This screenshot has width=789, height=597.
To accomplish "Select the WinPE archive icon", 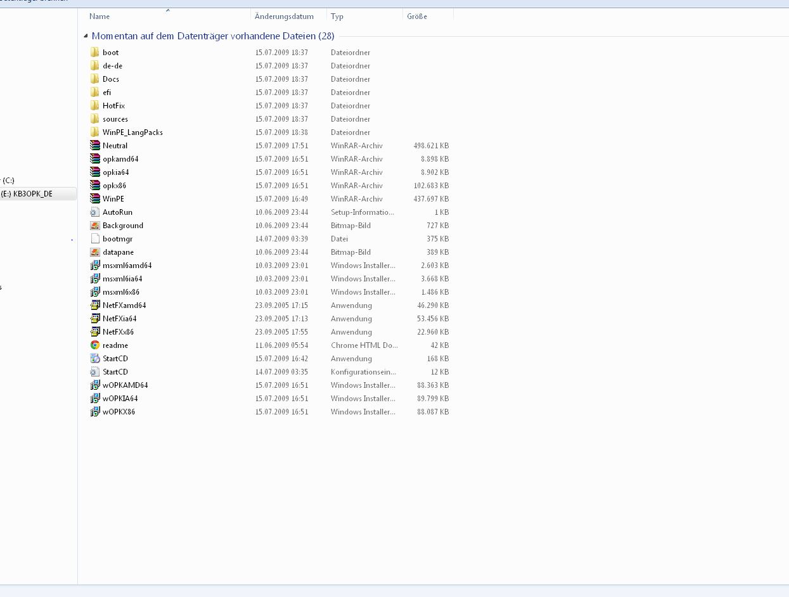I will 95,199.
